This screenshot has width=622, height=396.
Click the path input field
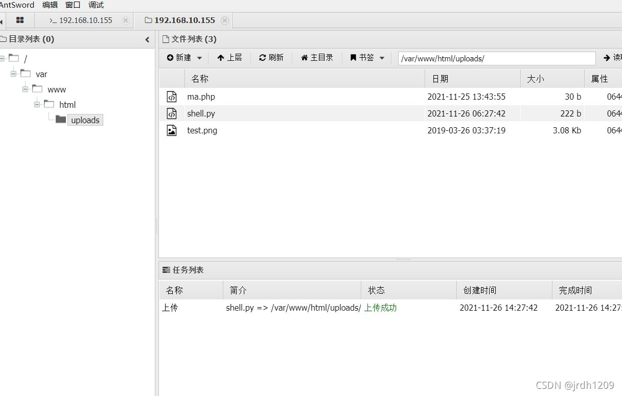click(497, 58)
